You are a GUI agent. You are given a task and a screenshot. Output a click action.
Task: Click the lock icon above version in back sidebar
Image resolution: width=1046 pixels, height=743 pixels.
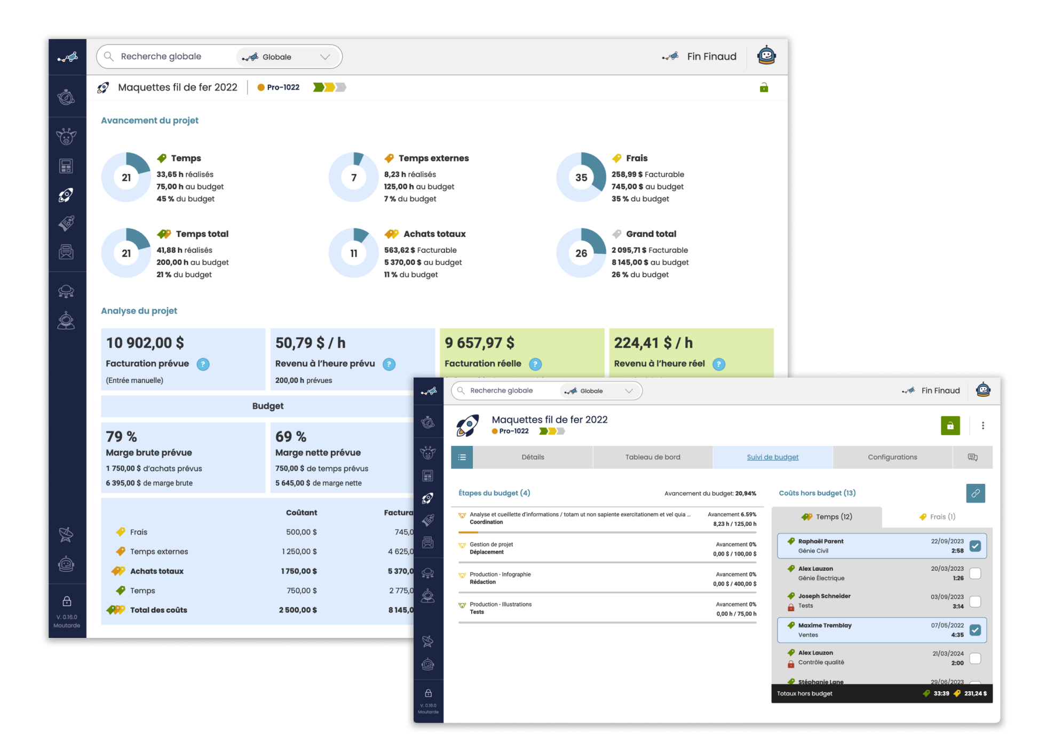click(x=67, y=601)
